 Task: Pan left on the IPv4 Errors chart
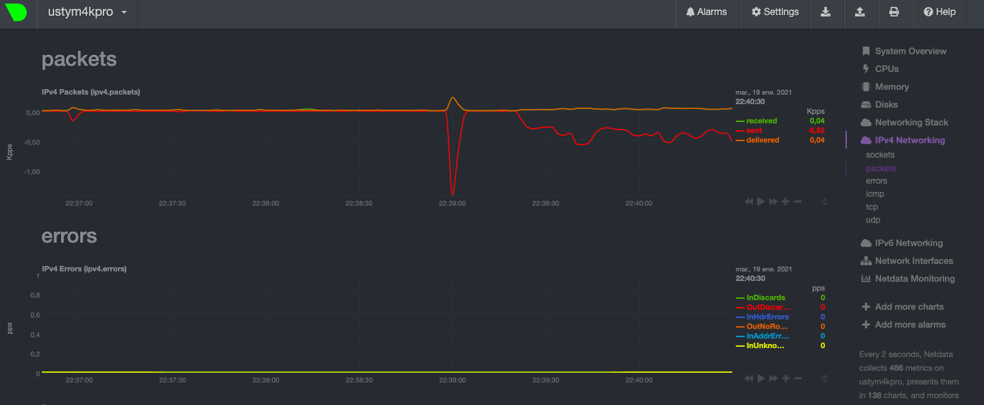pos(749,378)
